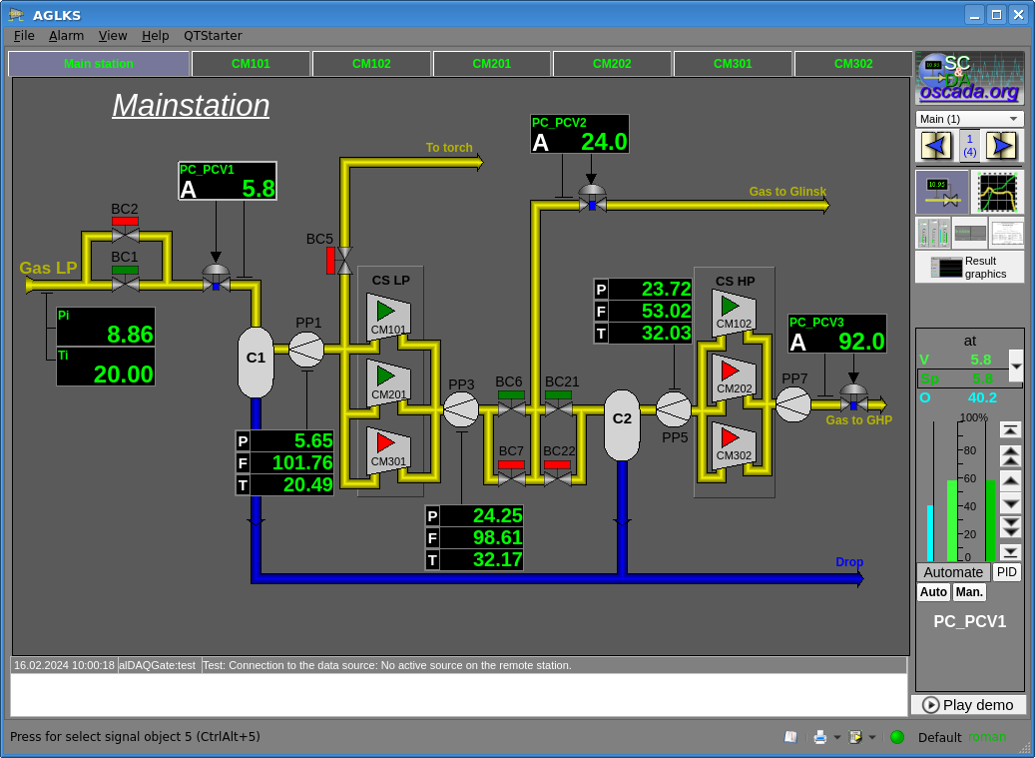Go to the next page with the right arrow
The width and height of the screenshot is (1035, 758).
pyautogui.click(x=1001, y=147)
